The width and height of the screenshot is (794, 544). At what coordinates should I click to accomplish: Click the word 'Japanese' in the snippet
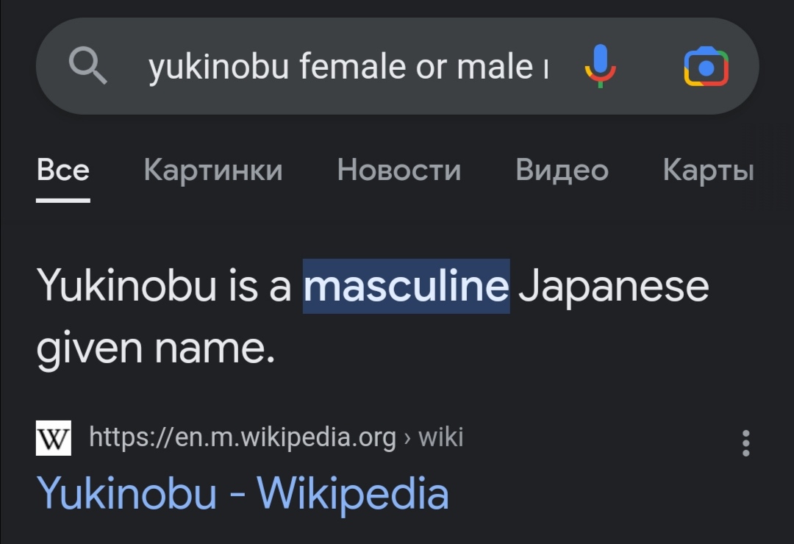point(613,286)
